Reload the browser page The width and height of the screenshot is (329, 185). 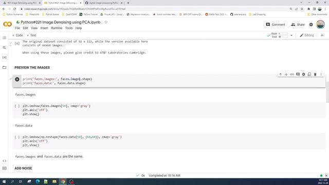click(15, 9)
